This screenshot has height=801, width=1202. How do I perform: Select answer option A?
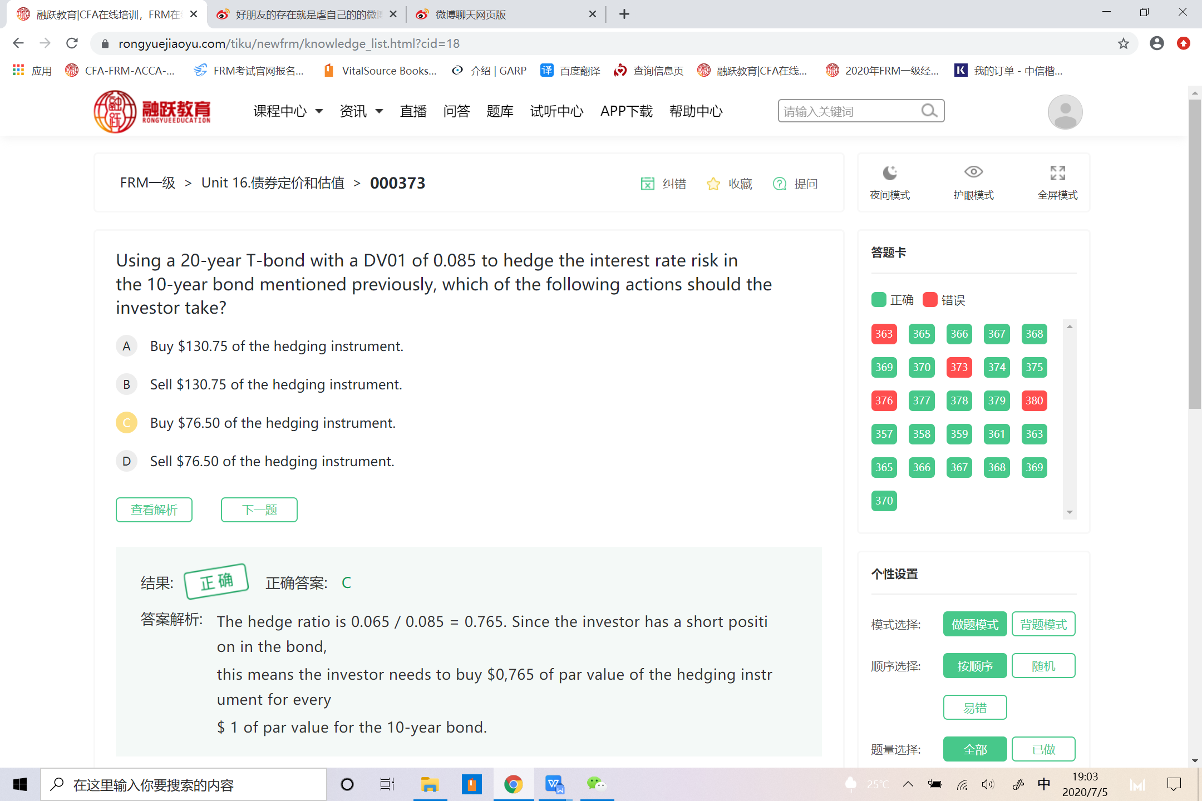coord(126,346)
